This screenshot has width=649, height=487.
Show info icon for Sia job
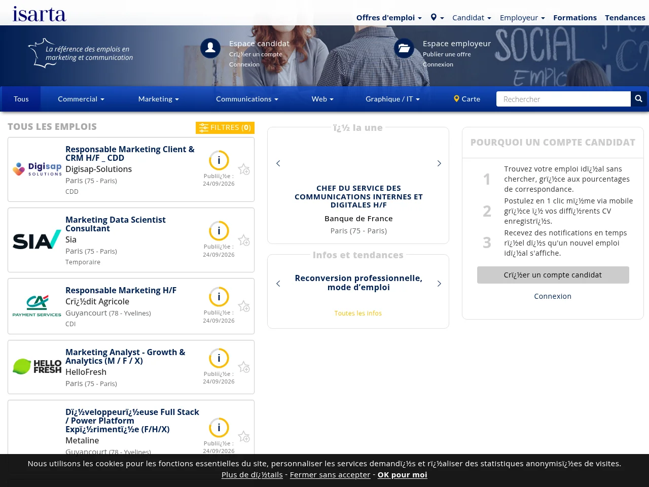219,231
